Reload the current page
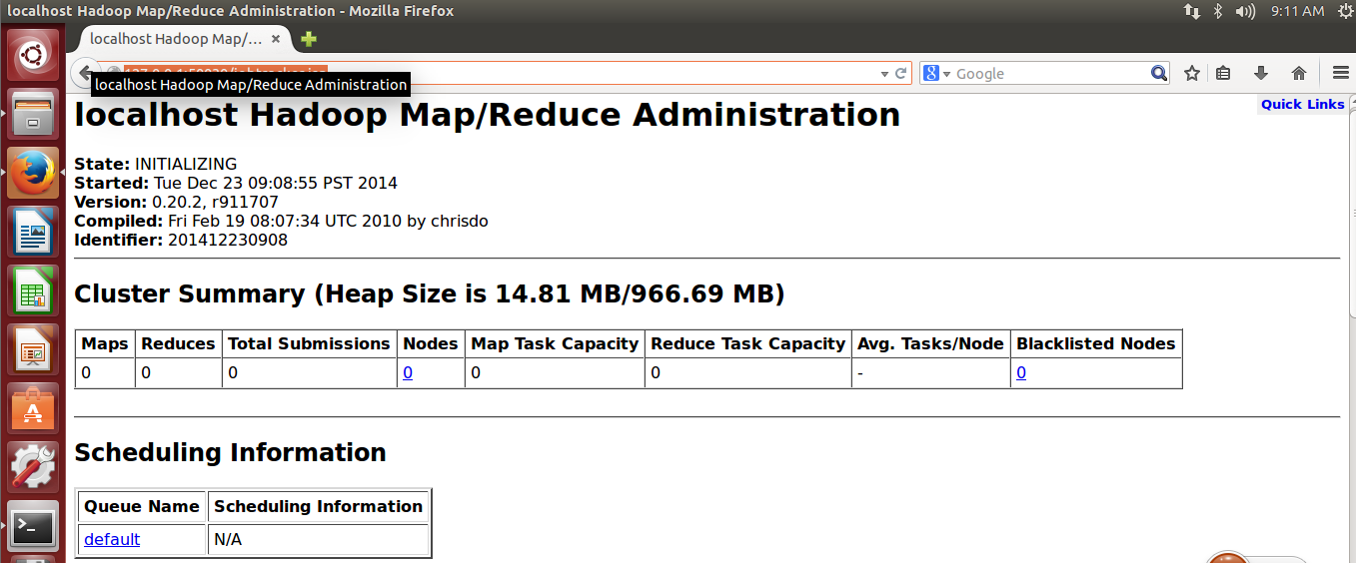This screenshot has width=1356, height=563. point(900,73)
